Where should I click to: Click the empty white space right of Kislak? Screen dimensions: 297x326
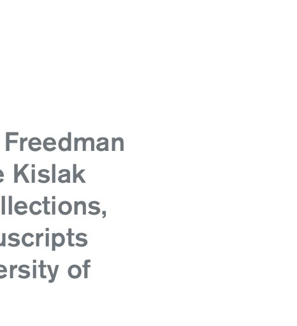191,174
